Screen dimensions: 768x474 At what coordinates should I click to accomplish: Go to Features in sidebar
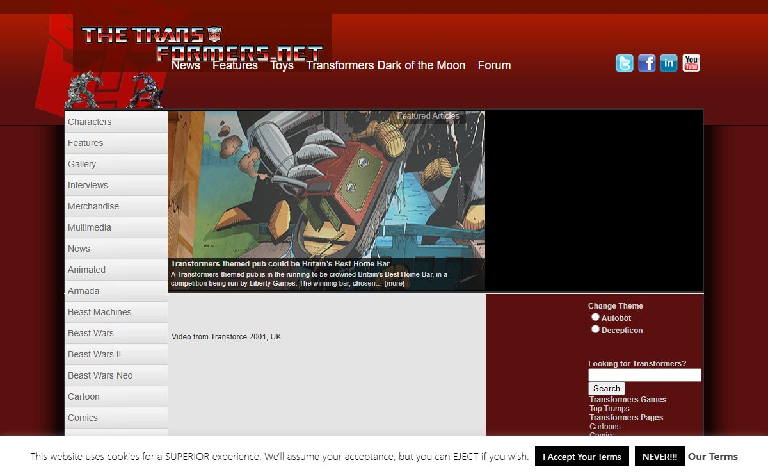(116, 143)
